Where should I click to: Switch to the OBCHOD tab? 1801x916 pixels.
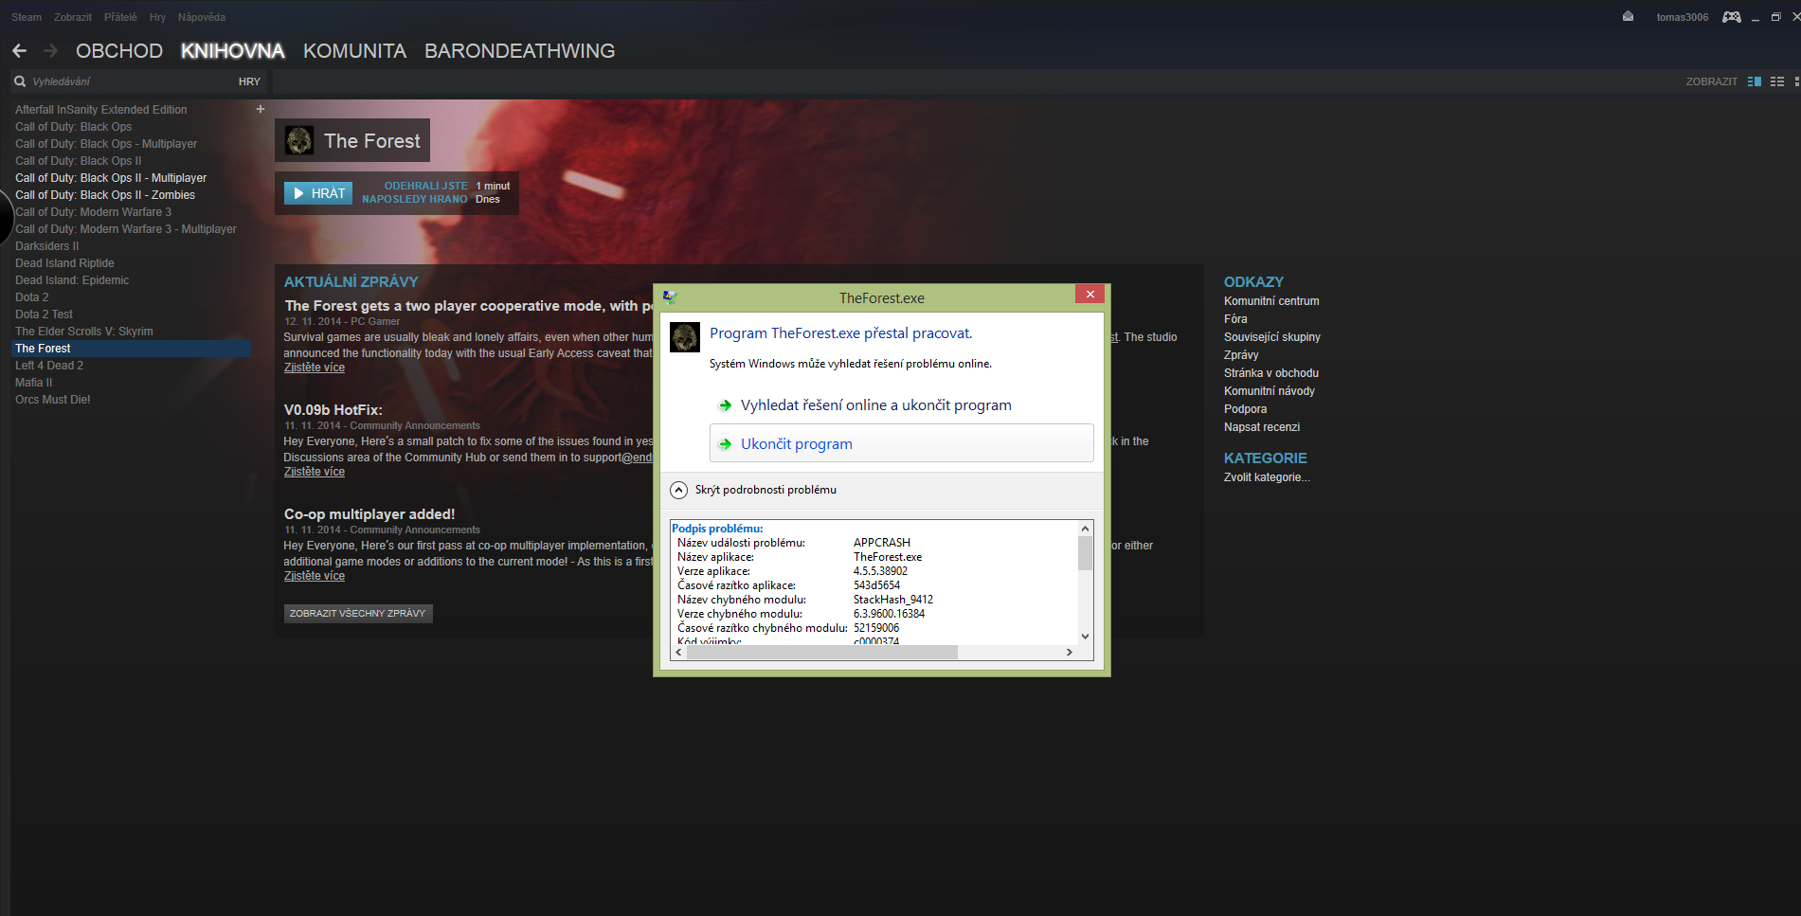tap(119, 51)
